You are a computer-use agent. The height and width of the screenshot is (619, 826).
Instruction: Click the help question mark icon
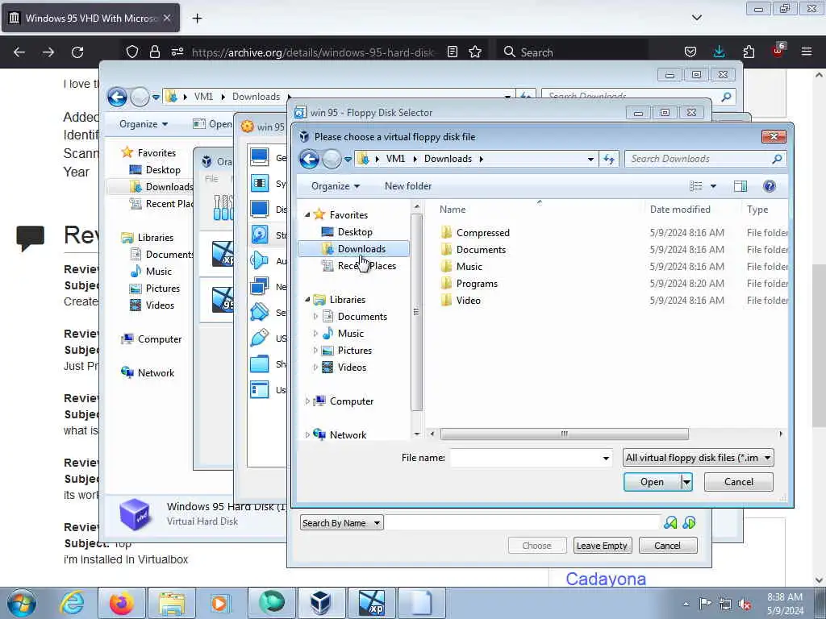click(x=769, y=186)
